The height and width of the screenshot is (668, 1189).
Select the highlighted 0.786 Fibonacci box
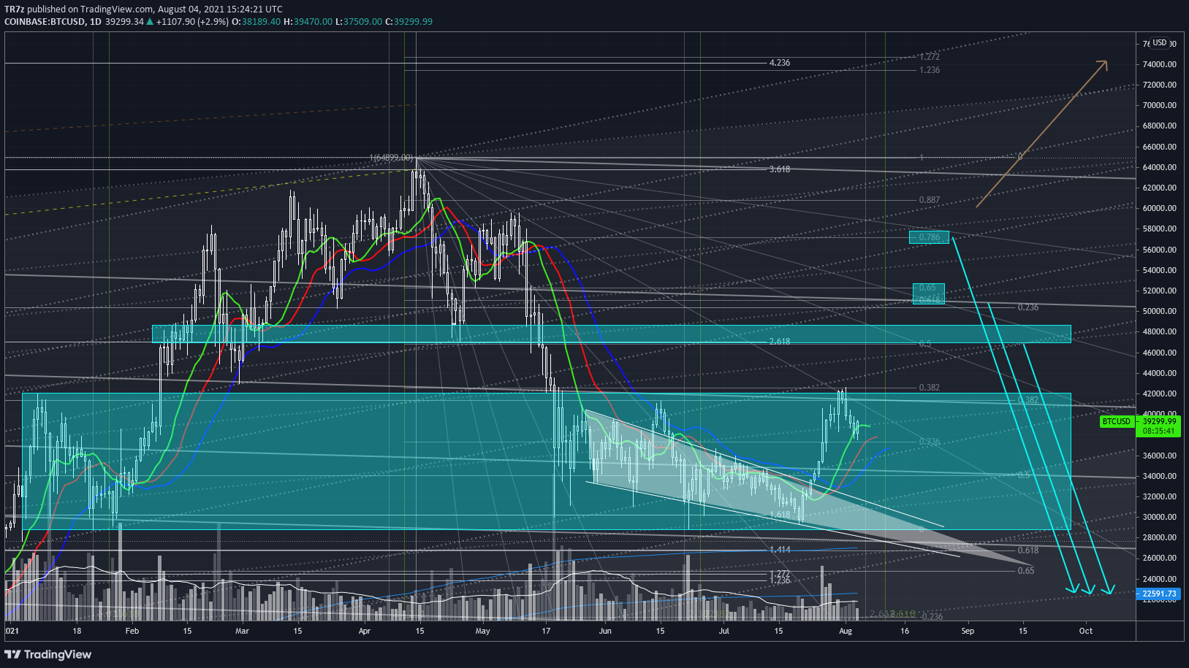click(x=929, y=237)
